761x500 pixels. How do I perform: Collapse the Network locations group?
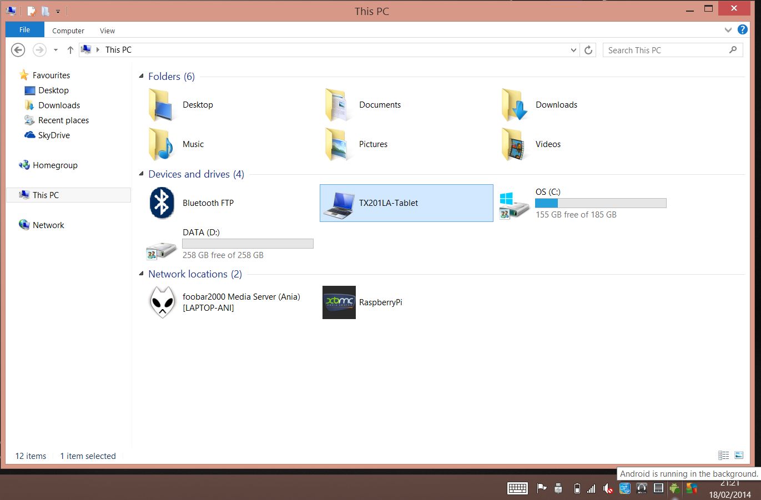pos(141,274)
